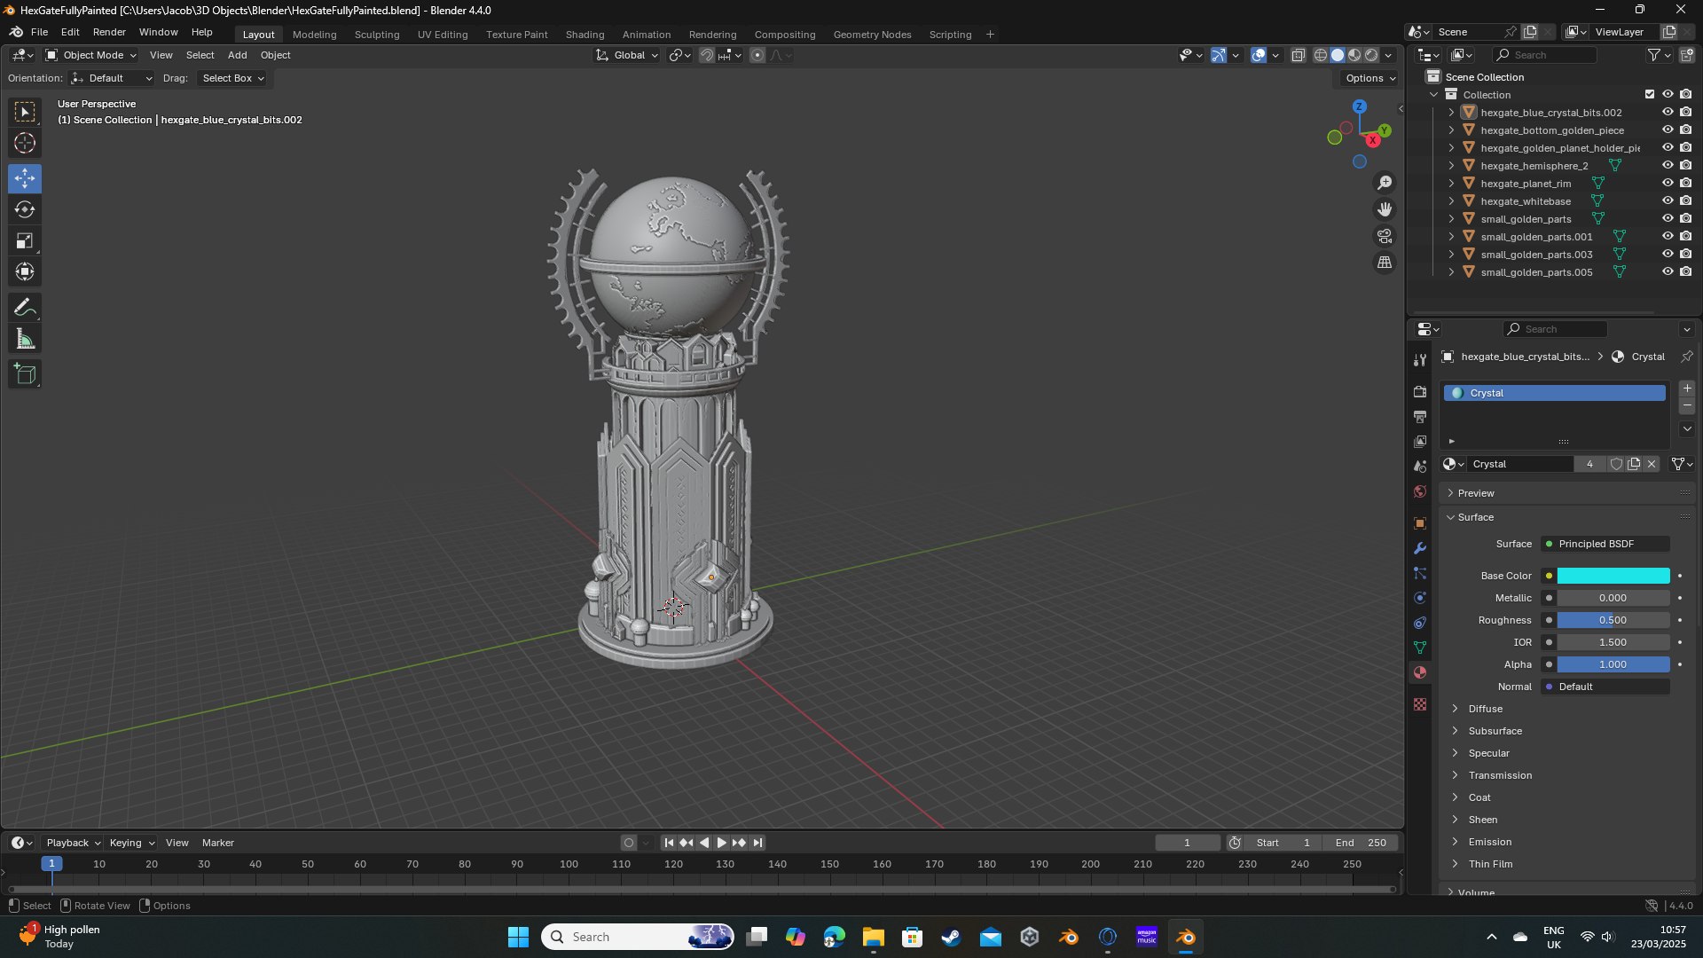Screen dimensions: 1703x958
Task: Toggle snapping magnet in header
Action: pos(707,55)
